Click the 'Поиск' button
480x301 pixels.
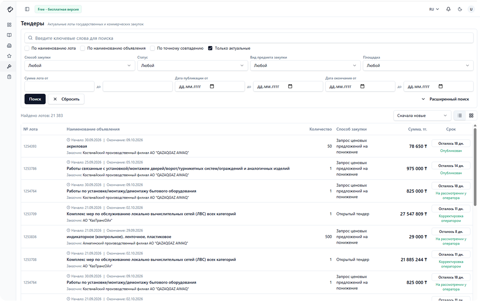click(x=35, y=99)
